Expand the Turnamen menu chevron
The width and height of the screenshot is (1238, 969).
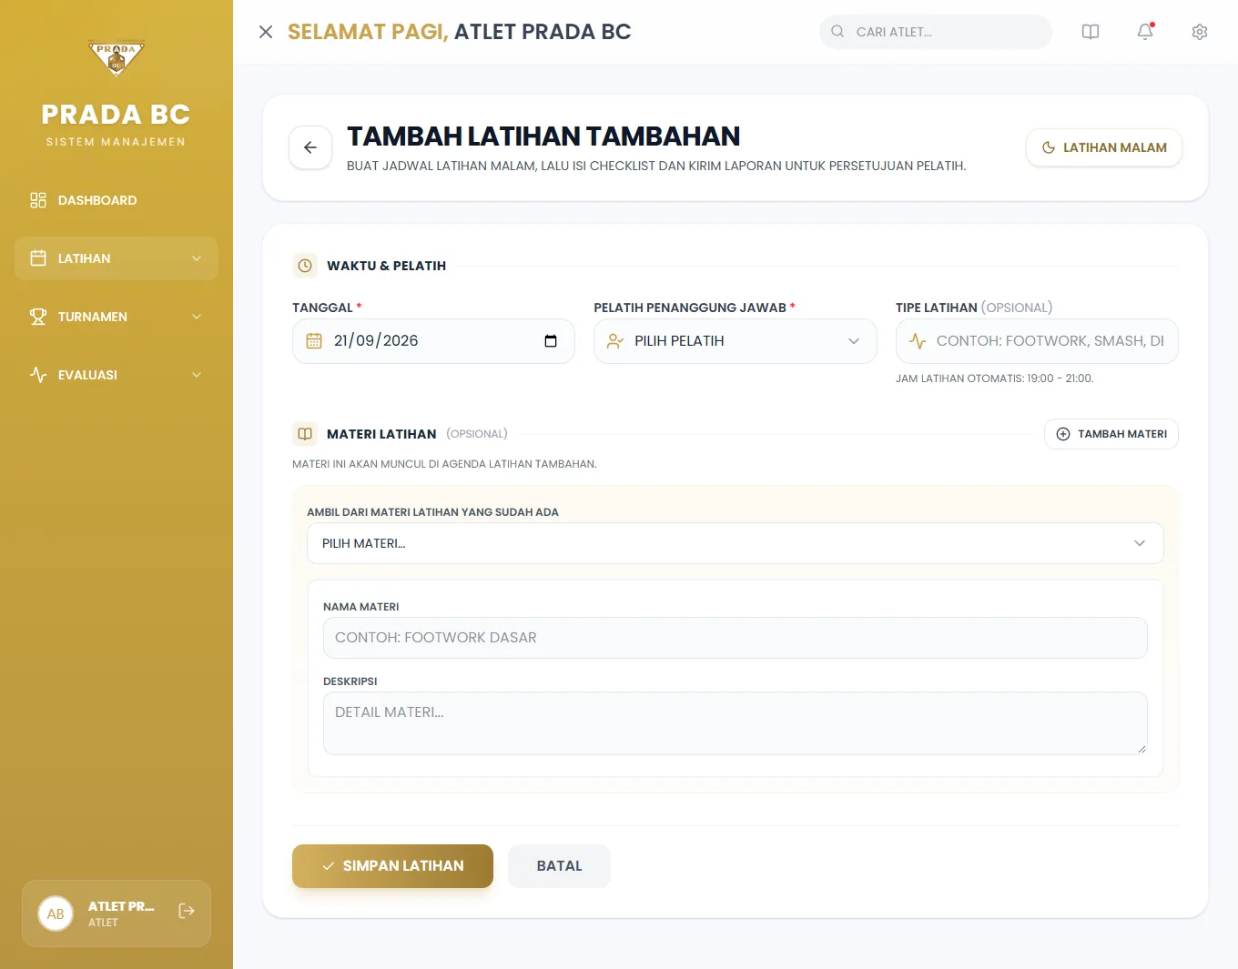197,317
